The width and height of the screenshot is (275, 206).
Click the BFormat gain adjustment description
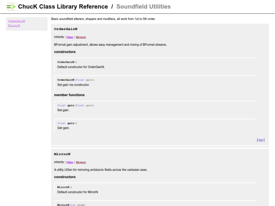pyautogui.click(x=111, y=45)
